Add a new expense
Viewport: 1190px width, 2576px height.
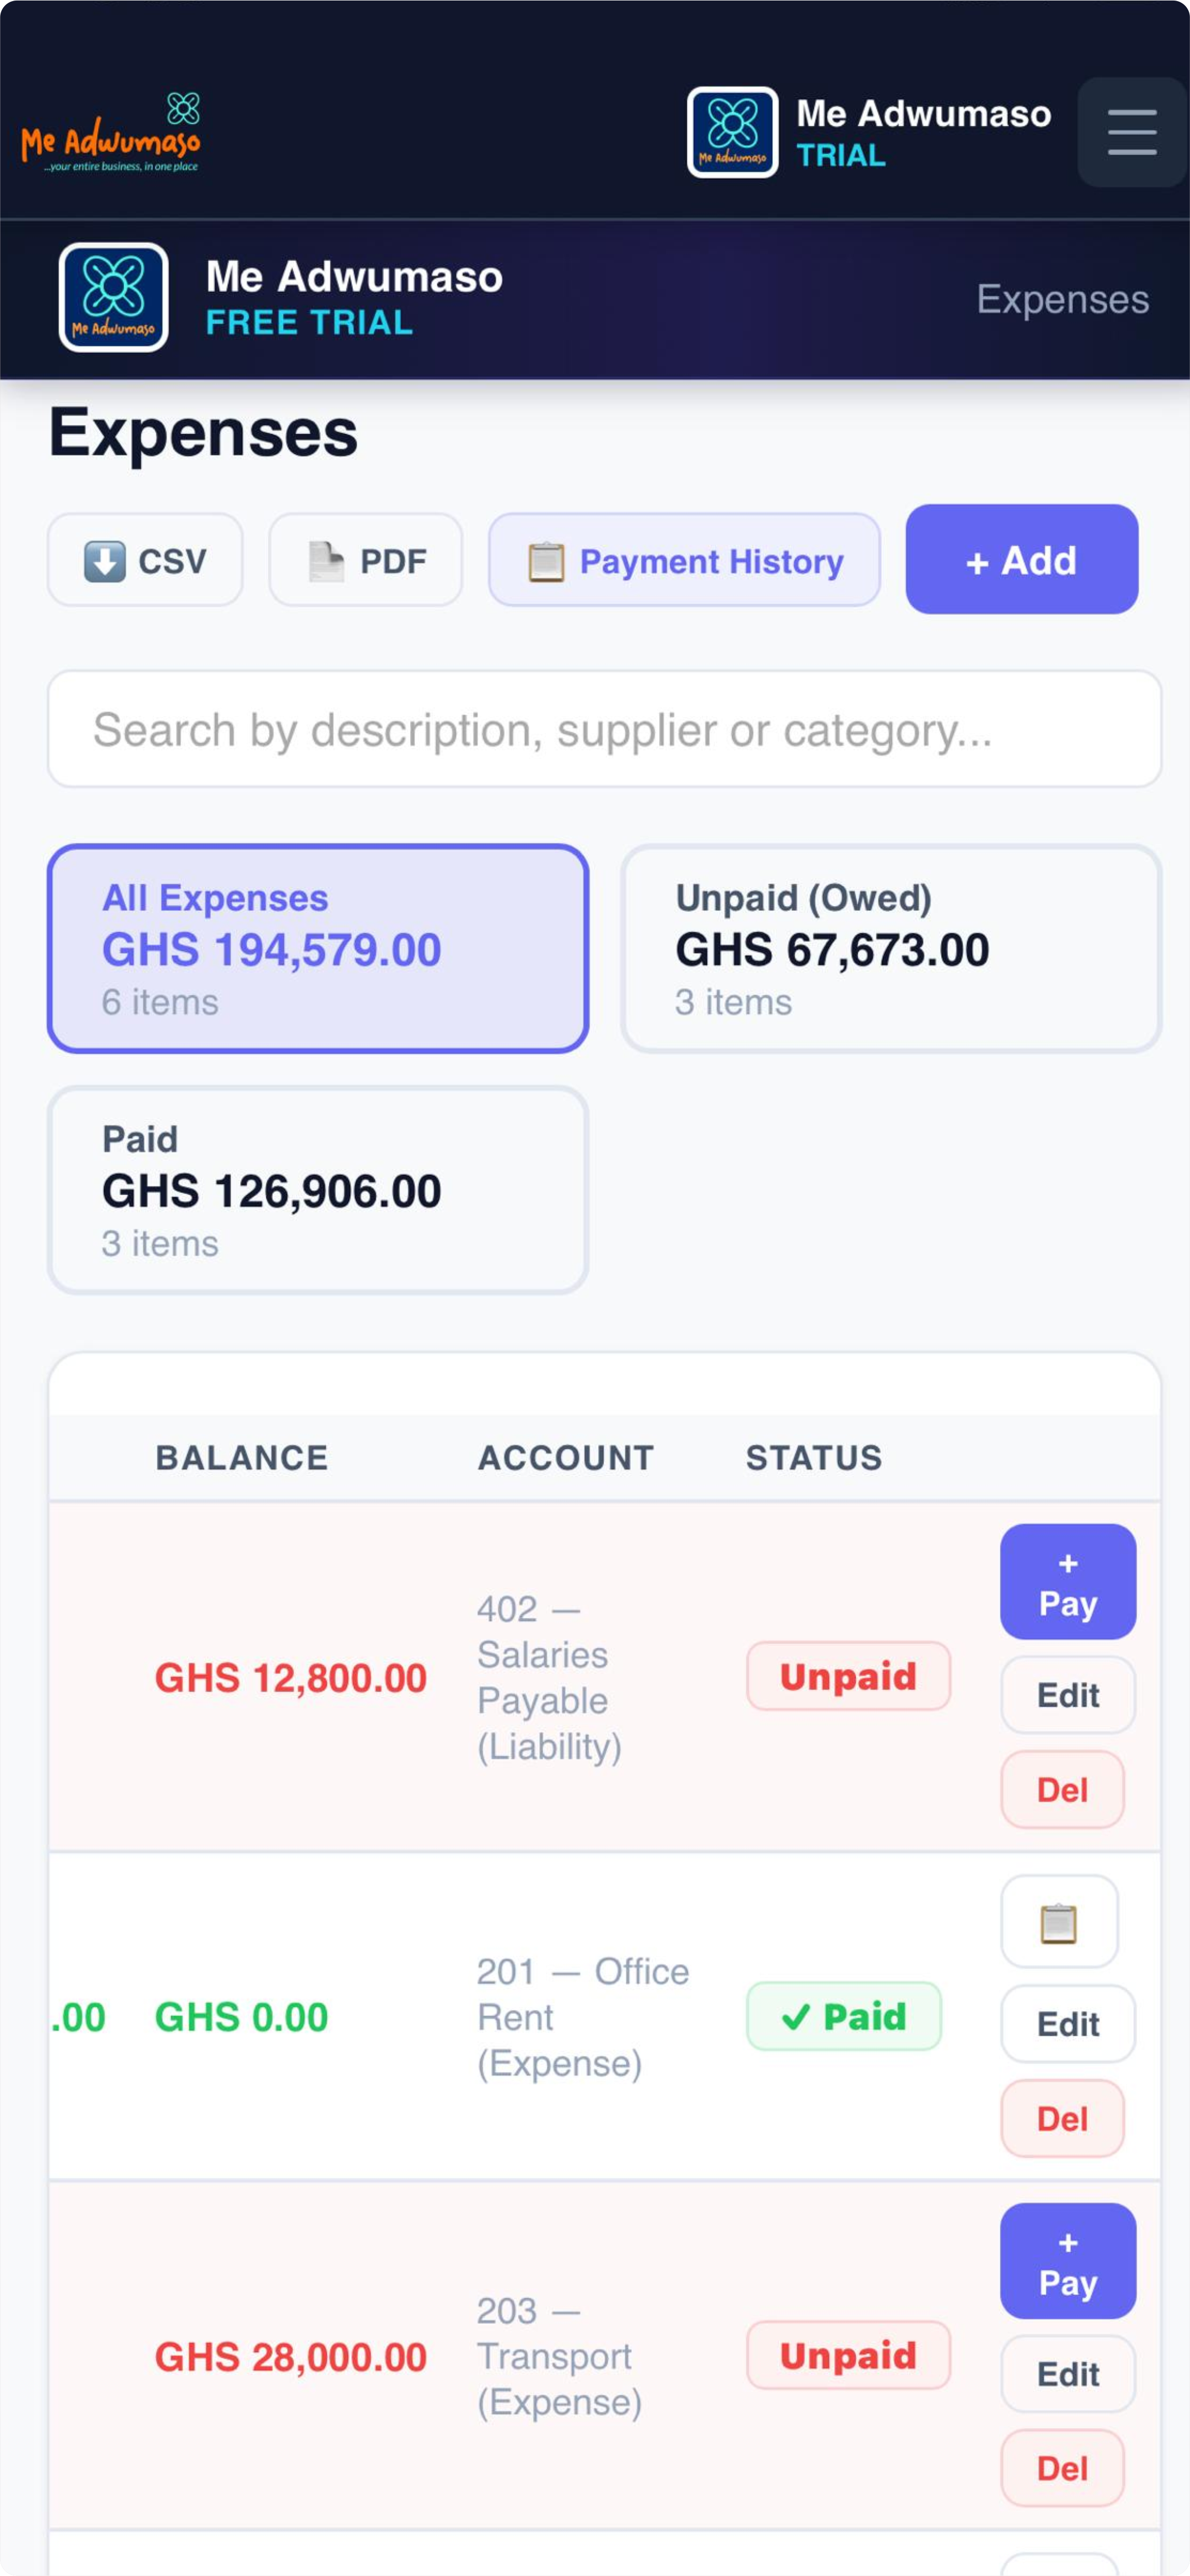(x=1021, y=560)
